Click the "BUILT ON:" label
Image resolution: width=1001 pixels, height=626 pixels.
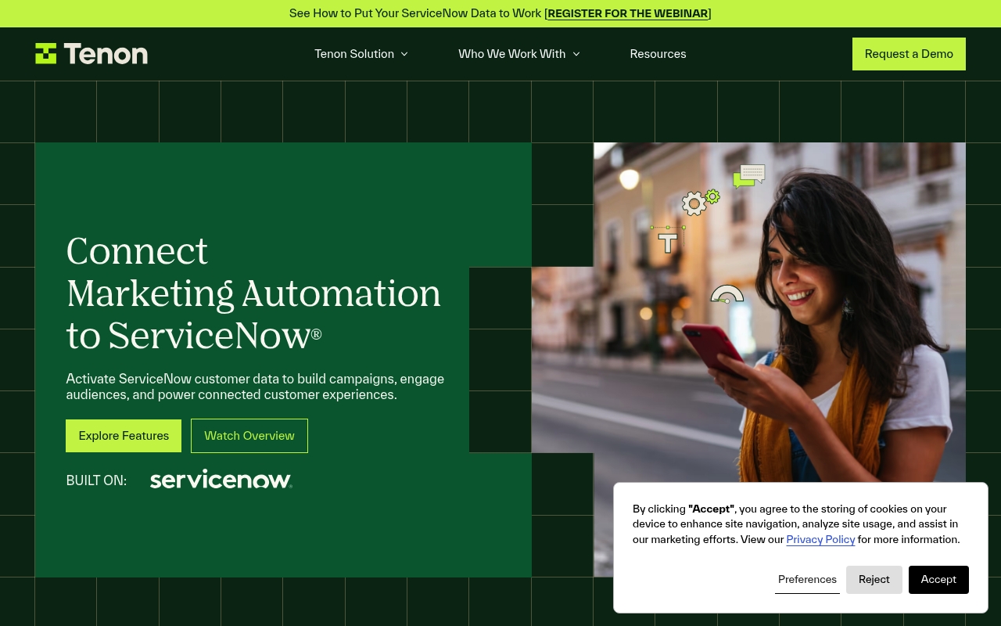tap(96, 480)
